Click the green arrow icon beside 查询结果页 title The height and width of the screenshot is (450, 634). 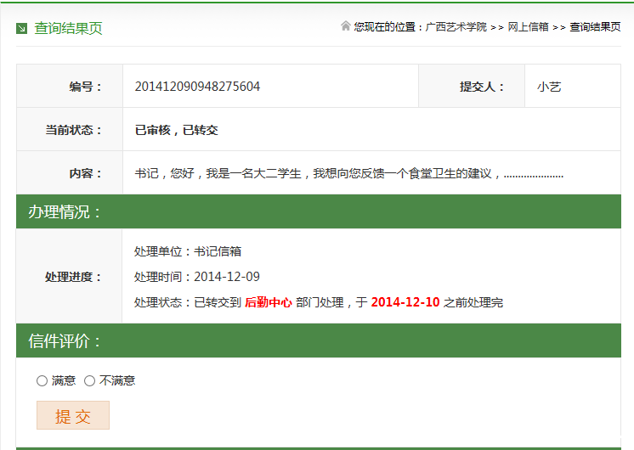(x=22, y=29)
